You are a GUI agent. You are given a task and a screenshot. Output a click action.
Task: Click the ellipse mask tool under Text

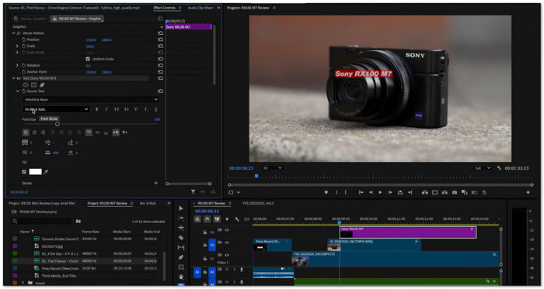click(26, 84)
